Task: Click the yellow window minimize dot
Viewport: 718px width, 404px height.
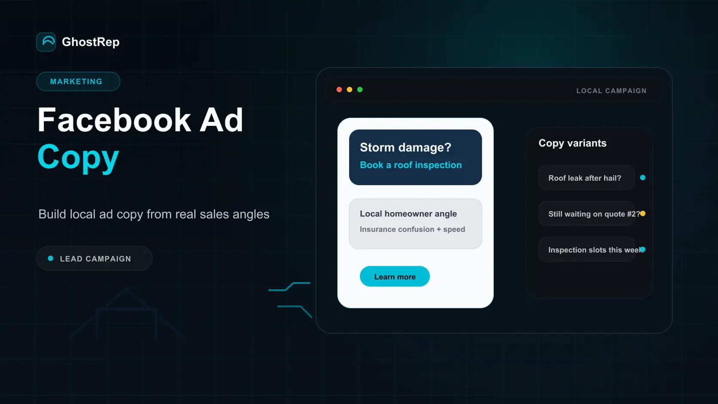Action: (350, 90)
